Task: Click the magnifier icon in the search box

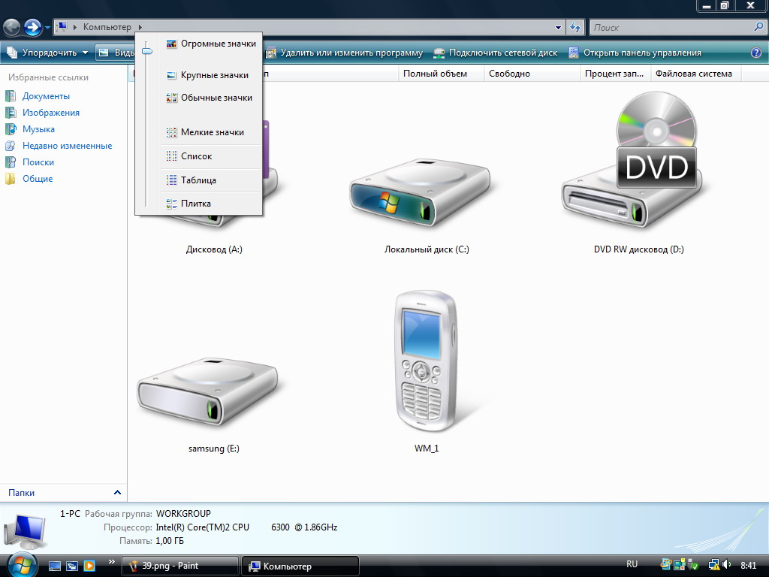Action: pos(758,27)
